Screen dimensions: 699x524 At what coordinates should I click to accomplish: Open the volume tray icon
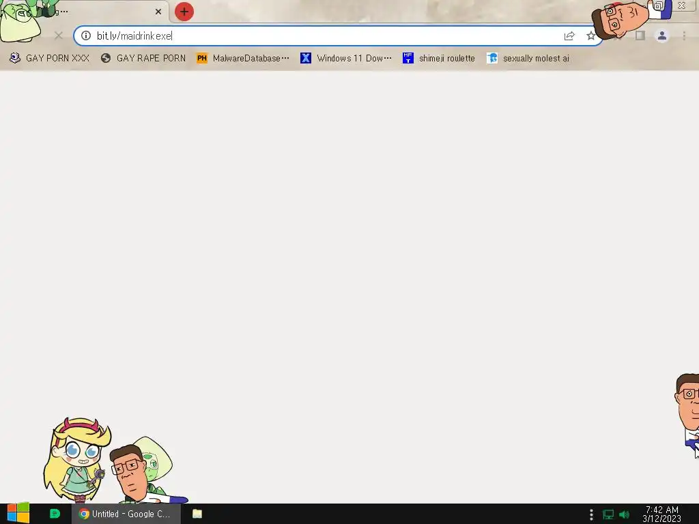pos(624,514)
